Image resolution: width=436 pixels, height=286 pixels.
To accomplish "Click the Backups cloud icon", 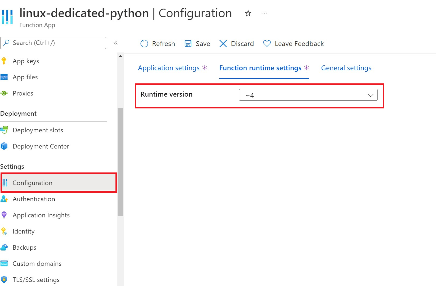I will 4,247.
